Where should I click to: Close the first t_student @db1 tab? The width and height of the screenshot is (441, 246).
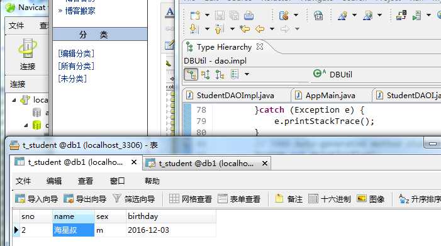click(134, 162)
